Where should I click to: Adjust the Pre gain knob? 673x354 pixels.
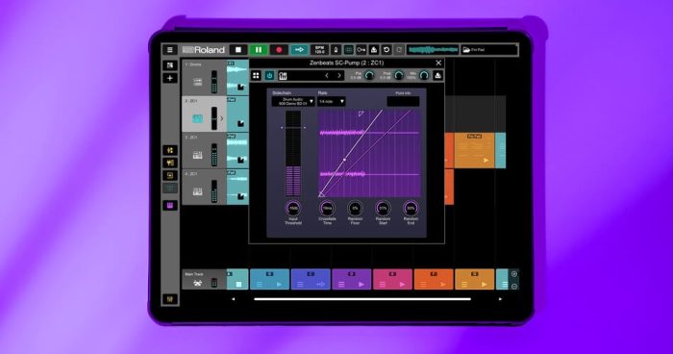tap(369, 76)
